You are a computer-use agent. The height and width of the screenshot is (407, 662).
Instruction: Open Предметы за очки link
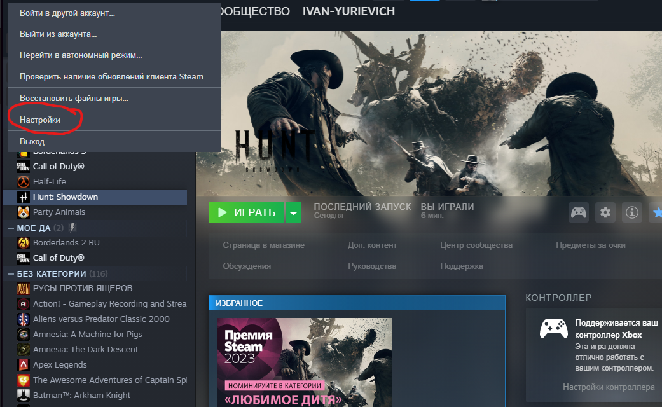point(591,245)
